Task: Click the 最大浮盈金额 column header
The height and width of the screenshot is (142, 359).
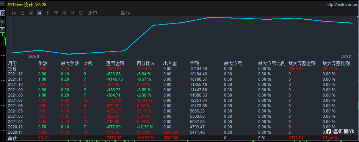Action: tap(302, 63)
